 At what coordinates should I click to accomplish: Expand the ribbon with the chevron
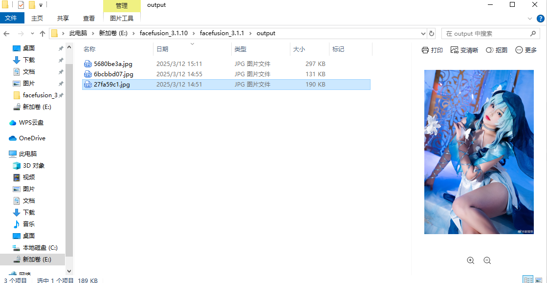pos(530,19)
